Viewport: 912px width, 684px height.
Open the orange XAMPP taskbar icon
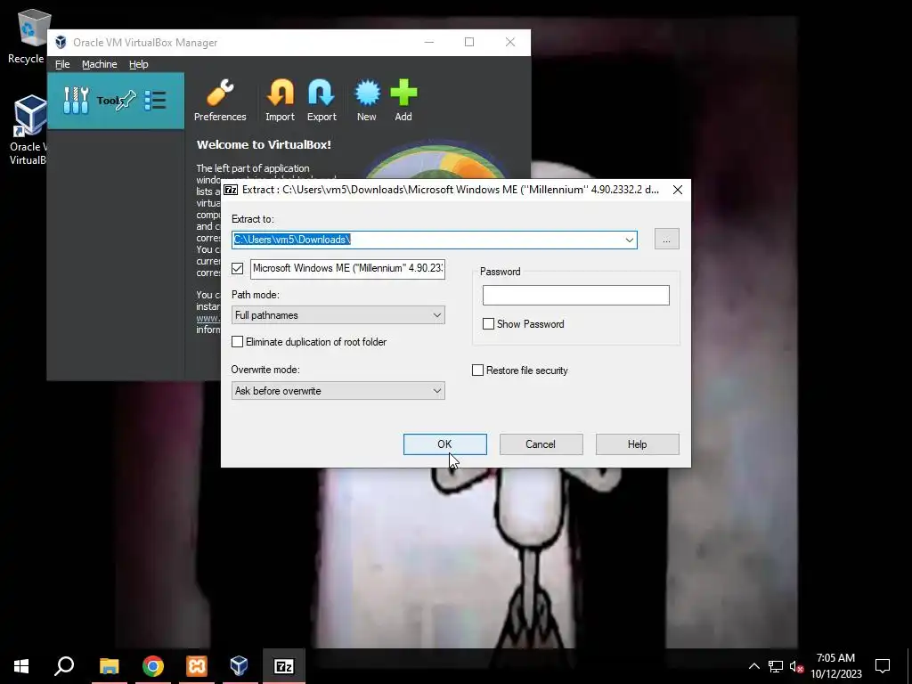tap(197, 666)
